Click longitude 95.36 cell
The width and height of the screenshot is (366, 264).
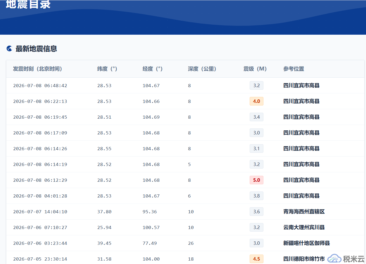[150, 212]
